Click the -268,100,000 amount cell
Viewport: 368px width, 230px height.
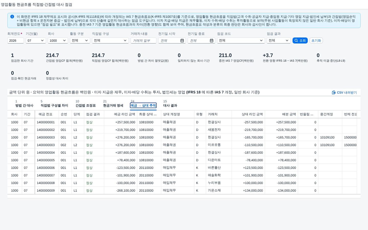[x=121, y=190]
